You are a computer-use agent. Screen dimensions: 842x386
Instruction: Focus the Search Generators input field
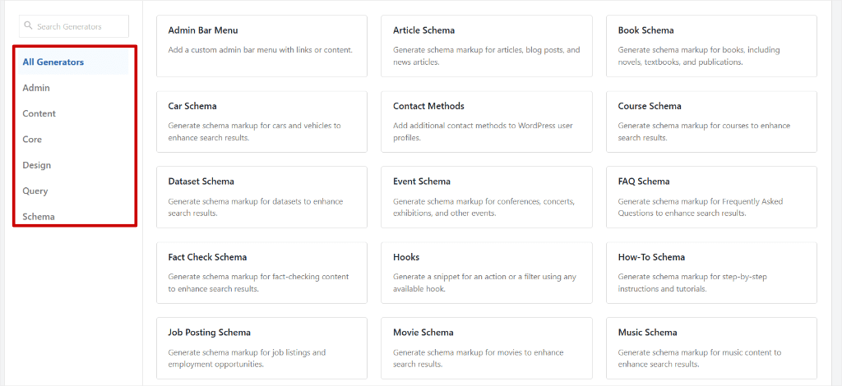tap(74, 26)
